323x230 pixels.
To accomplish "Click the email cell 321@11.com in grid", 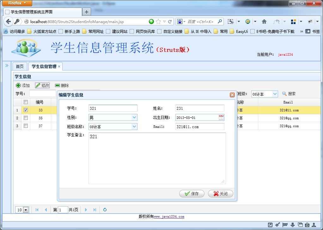I will 289,110.
